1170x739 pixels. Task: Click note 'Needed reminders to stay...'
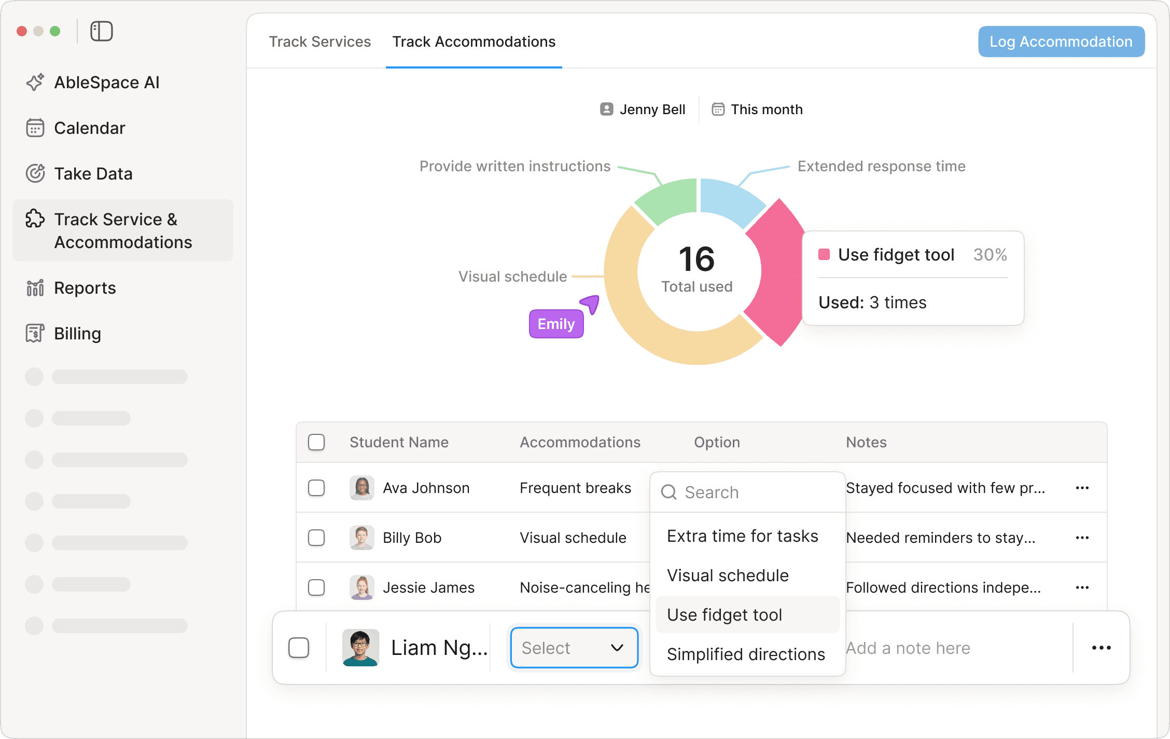pyautogui.click(x=941, y=538)
